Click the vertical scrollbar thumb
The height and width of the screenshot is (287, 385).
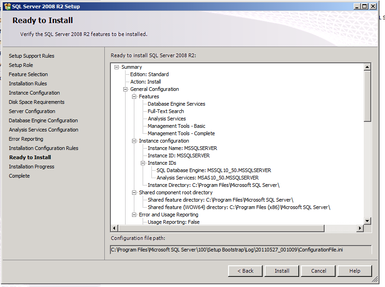[367, 96]
